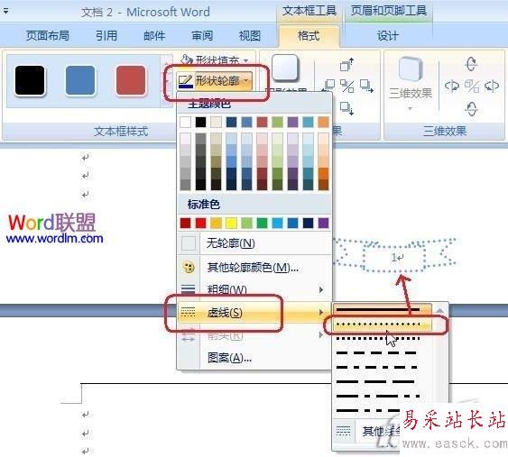Click the line weight icon beside 粗细
Screen dimensions: 508x457
coord(189,289)
